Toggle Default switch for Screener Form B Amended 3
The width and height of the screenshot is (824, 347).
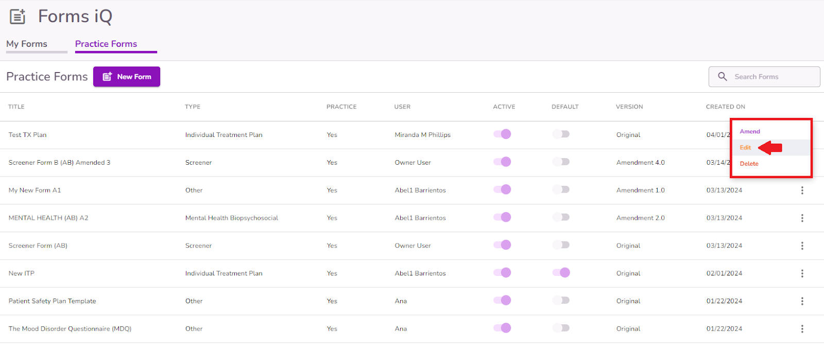[x=561, y=162]
